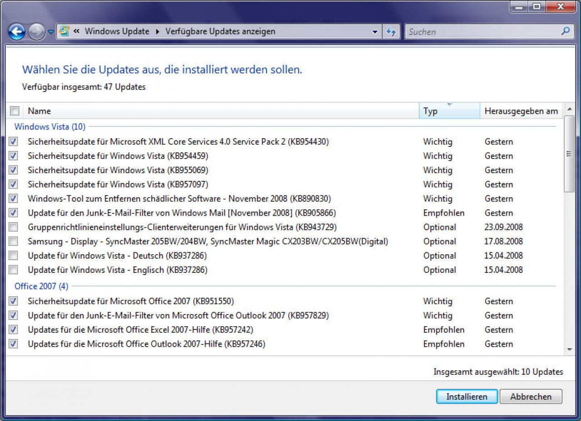The width and height of the screenshot is (581, 421).
Task: Open the address bar history dropdown
Action: [375, 32]
